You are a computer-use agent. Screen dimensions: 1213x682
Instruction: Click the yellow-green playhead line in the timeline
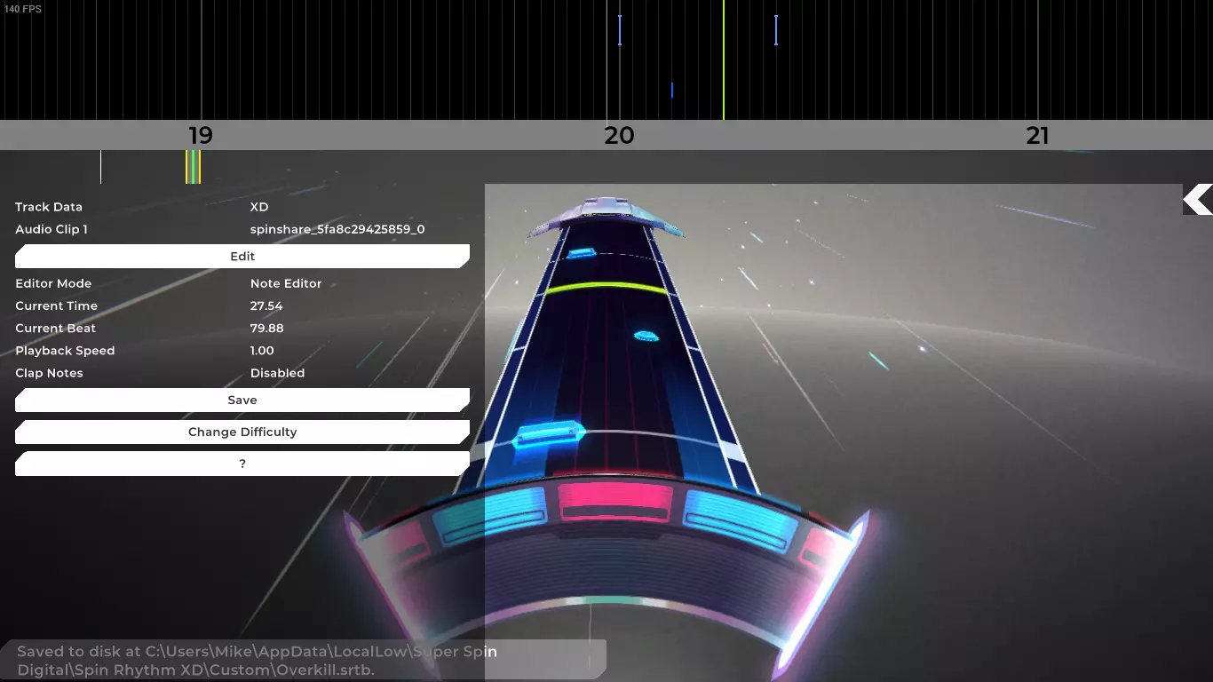click(724, 59)
